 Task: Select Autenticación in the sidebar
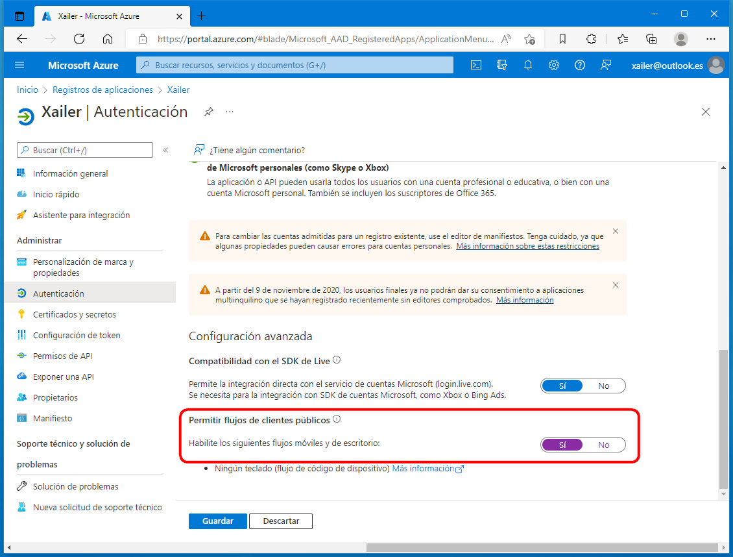(90, 293)
